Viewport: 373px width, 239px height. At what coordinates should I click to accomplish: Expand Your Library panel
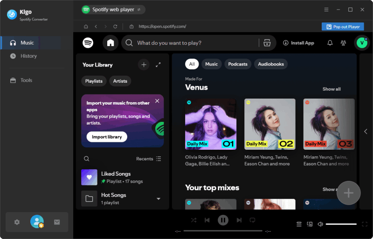coord(158,65)
